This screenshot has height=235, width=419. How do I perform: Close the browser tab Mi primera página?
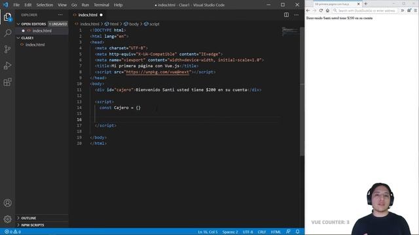pyautogui.click(x=359, y=4)
